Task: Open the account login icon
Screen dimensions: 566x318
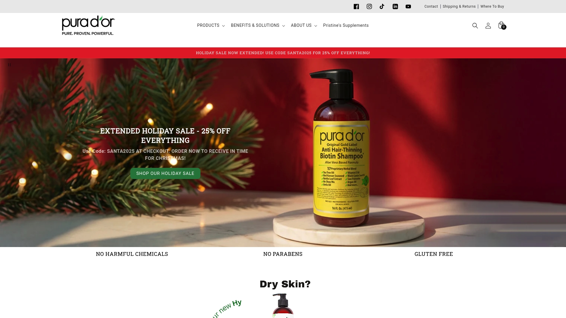Action: click(x=488, y=26)
